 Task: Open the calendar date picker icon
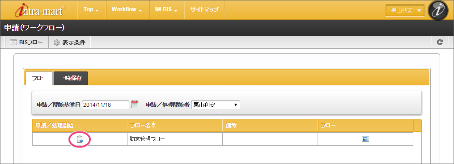click(x=135, y=105)
